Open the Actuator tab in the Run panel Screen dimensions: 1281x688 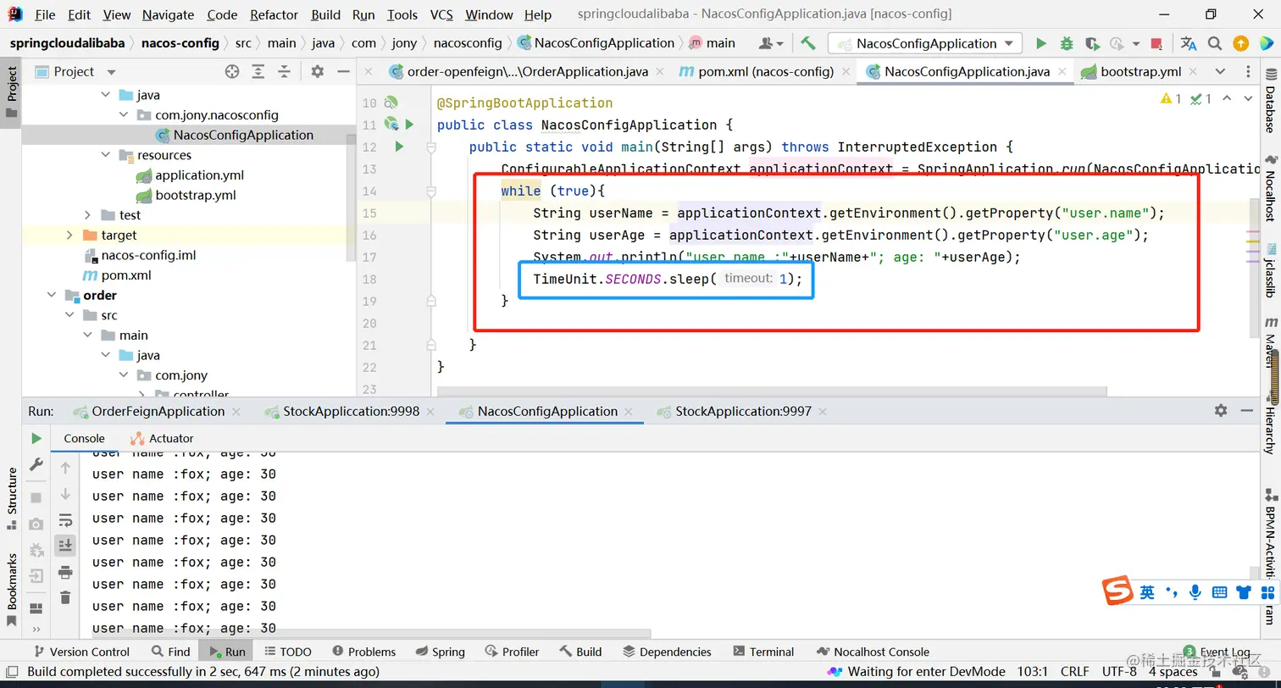pos(162,438)
